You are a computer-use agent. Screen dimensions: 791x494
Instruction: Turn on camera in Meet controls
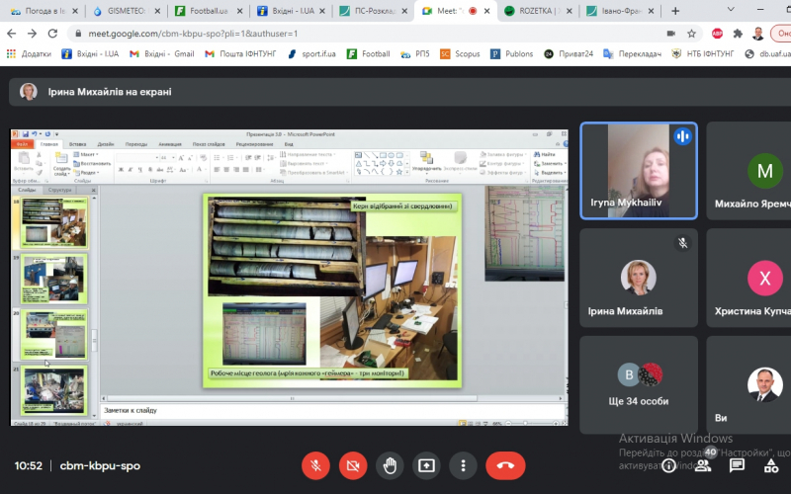click(x=353, y=465)
